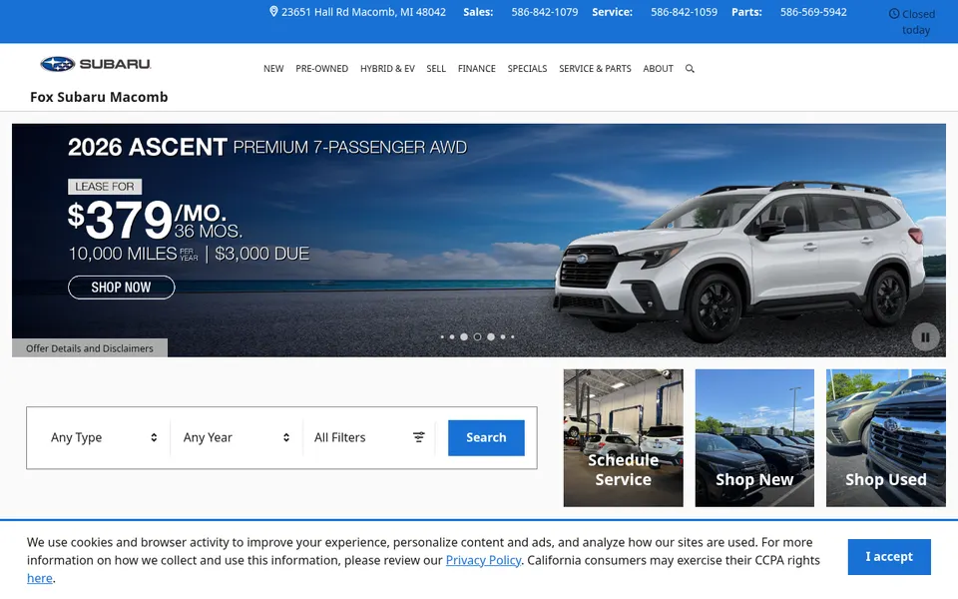Open the Shop New tile

pos(754,437)
